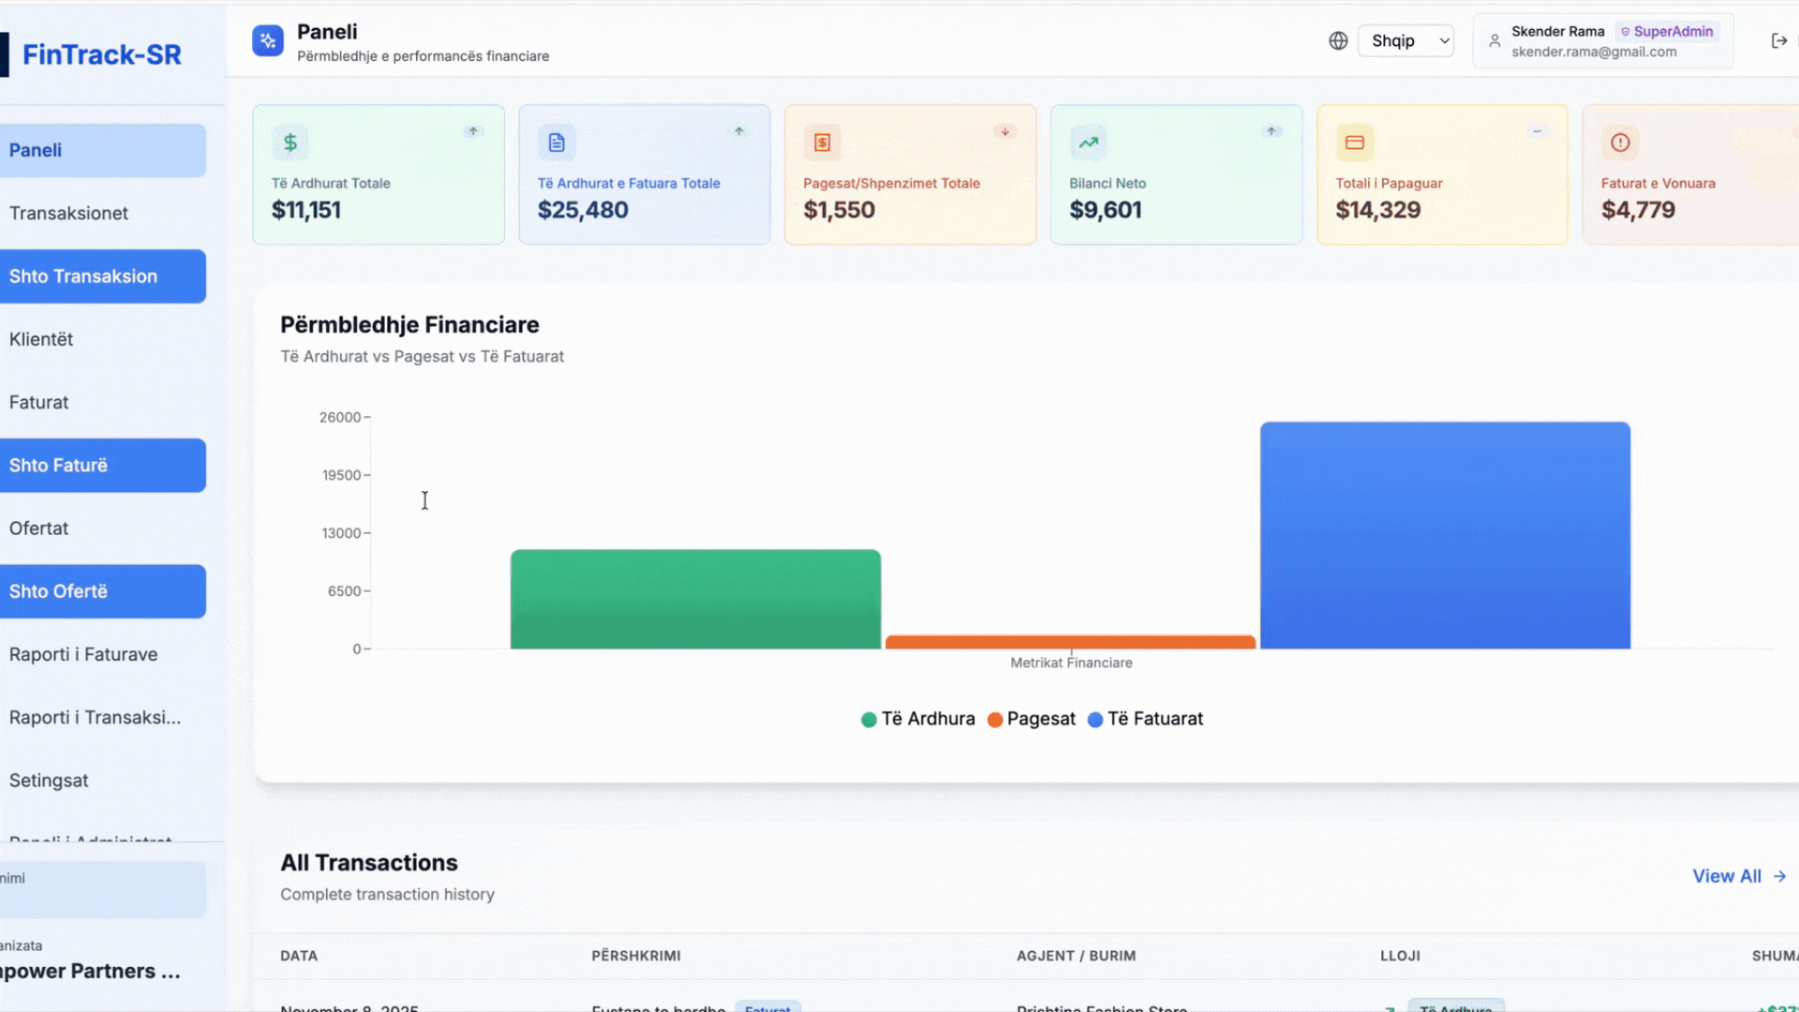Select the document icon on Të Ardhurat e Fatuara card

(x=556, y=142)
